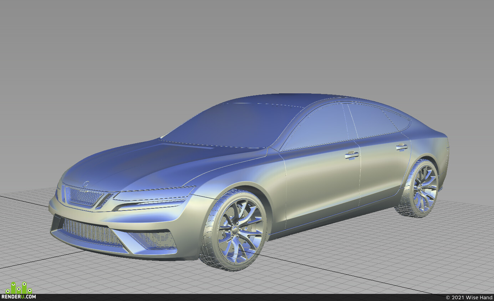The height and width of the screenshot is (301, 494).
Task: Click the front door handle
Action: (352, 155)
